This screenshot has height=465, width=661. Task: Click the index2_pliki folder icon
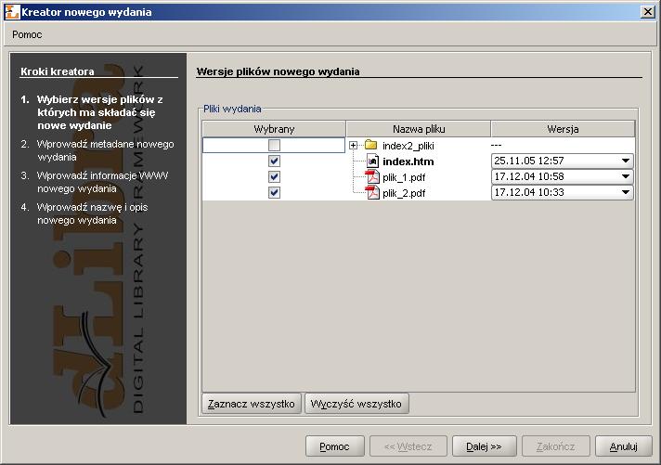(371, 145)
